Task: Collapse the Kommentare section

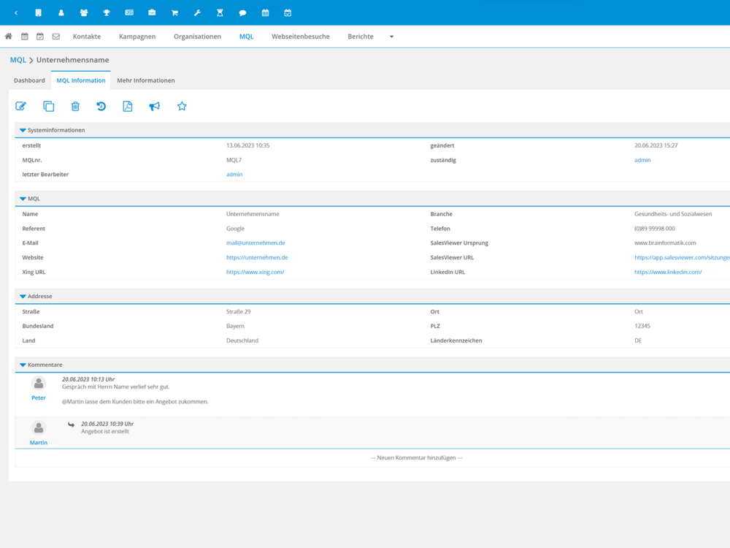Action: click(x=23, y=365)
